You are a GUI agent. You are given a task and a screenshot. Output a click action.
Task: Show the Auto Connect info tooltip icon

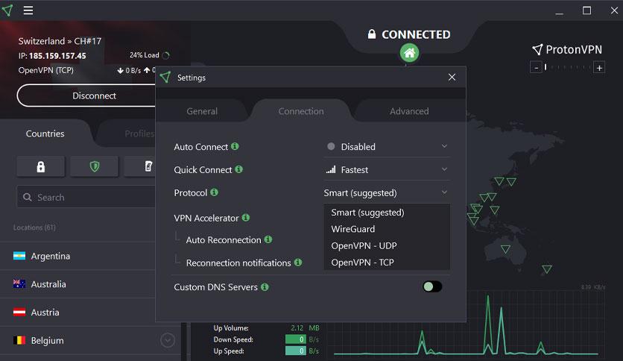(x=235, y=146)
